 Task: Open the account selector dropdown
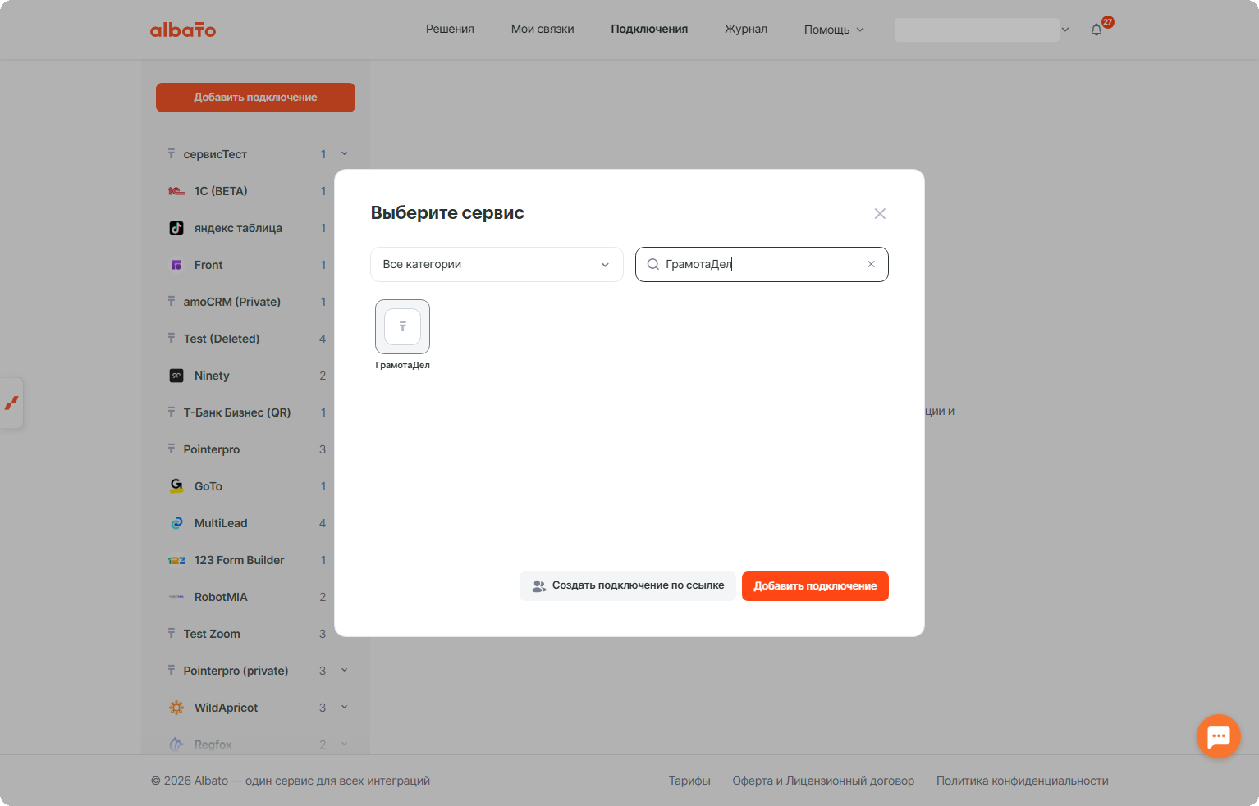982,30
